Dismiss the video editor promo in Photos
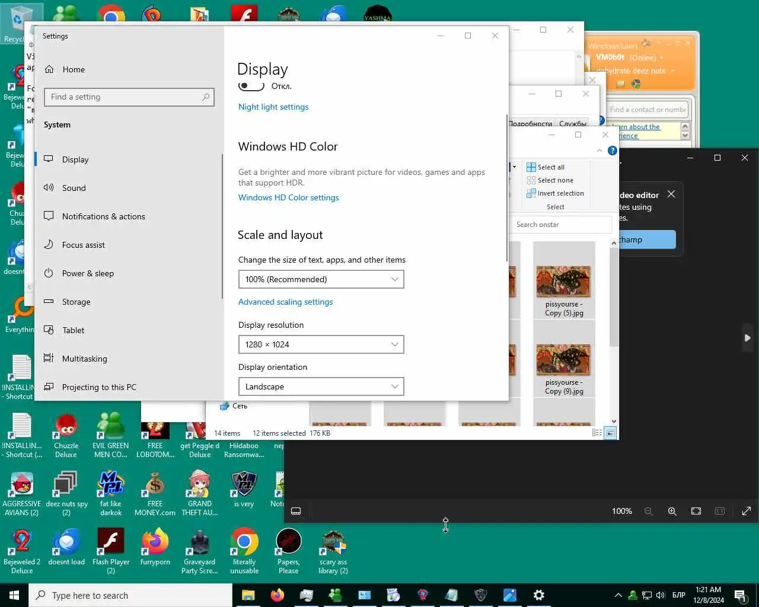759x607 pixels. [x=671, y=194]
